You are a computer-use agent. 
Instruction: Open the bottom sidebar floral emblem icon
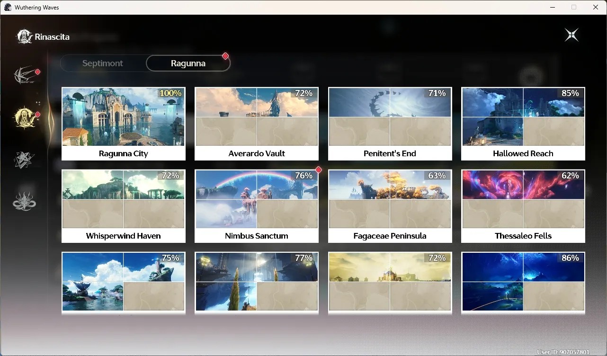click(24, 201)
